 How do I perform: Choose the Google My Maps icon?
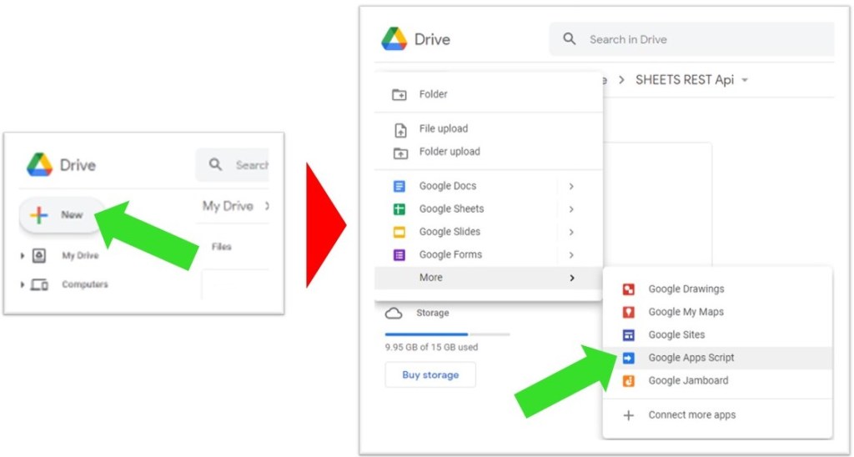pyautogui.click(x=630, y=312)
